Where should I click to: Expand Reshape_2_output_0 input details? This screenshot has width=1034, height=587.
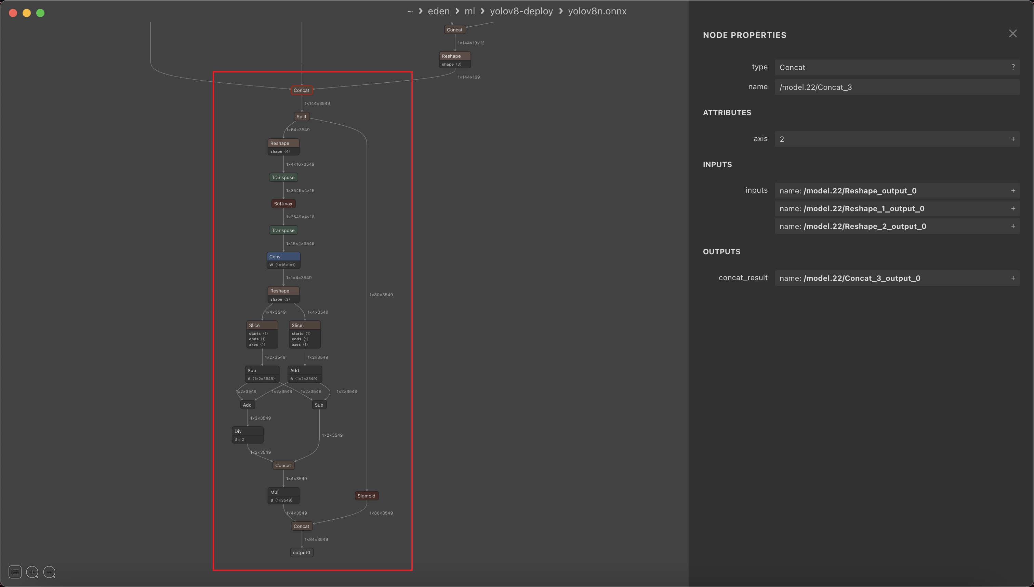coord(1013,226)
